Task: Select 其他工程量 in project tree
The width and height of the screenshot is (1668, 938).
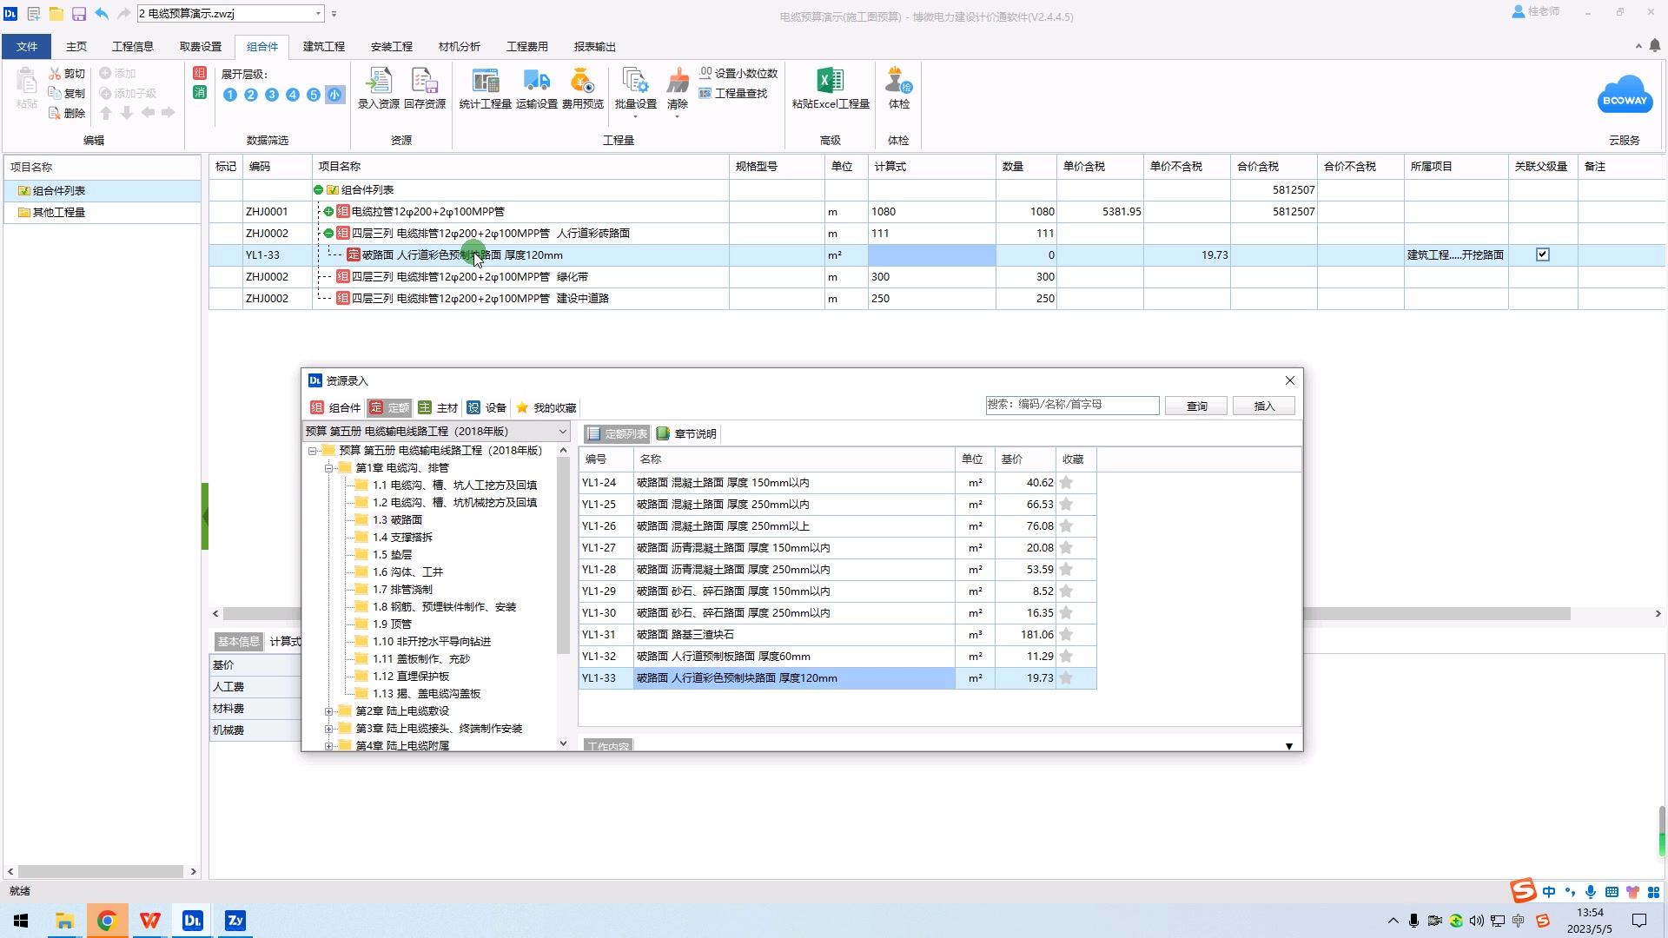Action: pos(58,212)
